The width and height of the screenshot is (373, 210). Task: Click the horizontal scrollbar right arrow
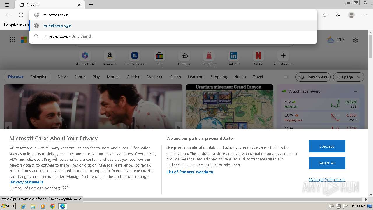[x=366, y=199]
